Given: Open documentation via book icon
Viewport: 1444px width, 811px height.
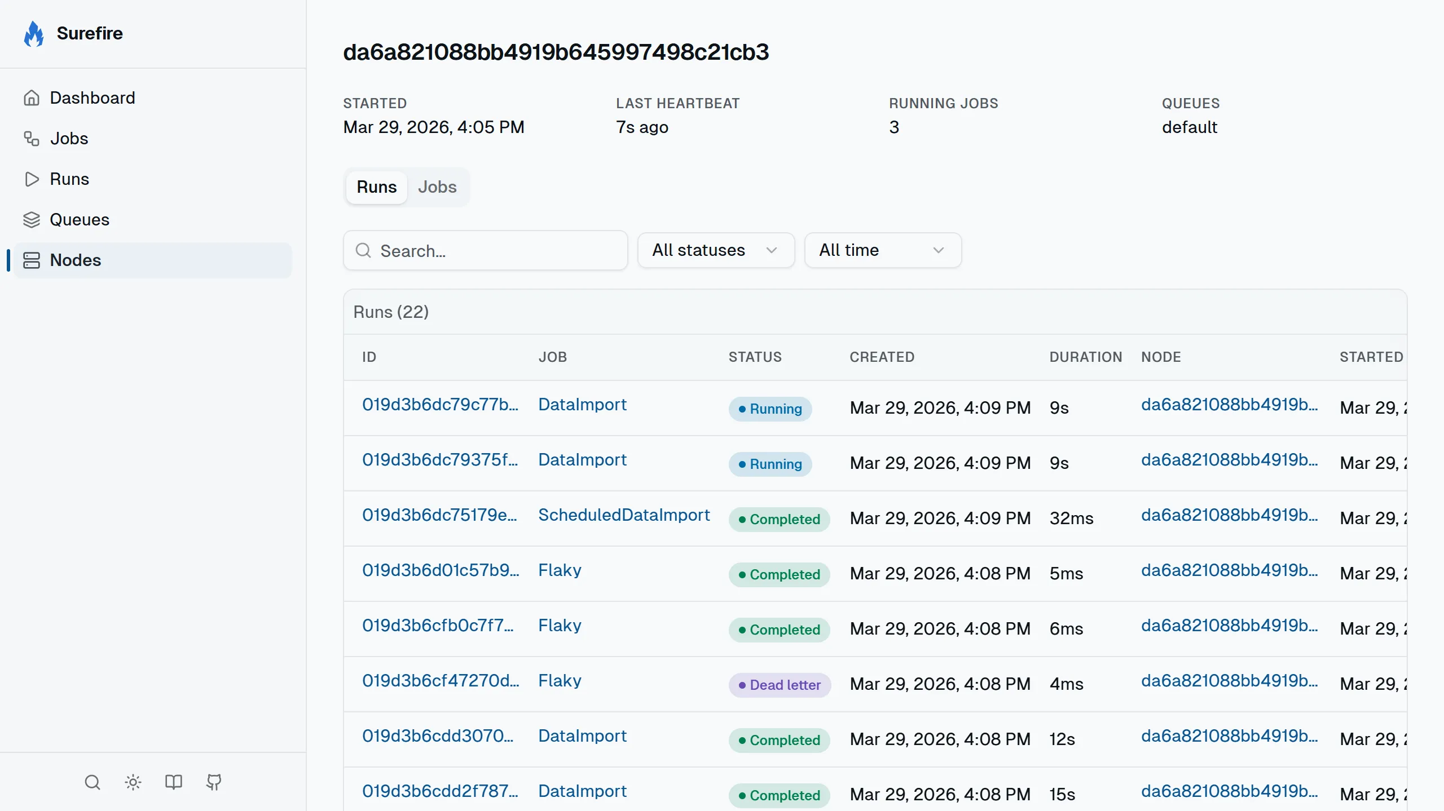Looking at the screenshot, I should [174, 782].
